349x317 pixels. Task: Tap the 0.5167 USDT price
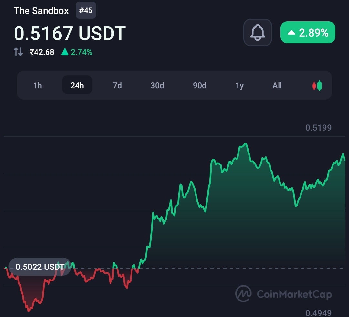70,33
